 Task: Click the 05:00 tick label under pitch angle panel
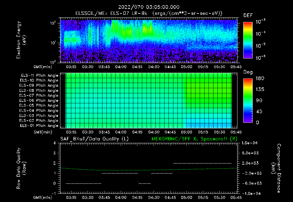(187, 132)
